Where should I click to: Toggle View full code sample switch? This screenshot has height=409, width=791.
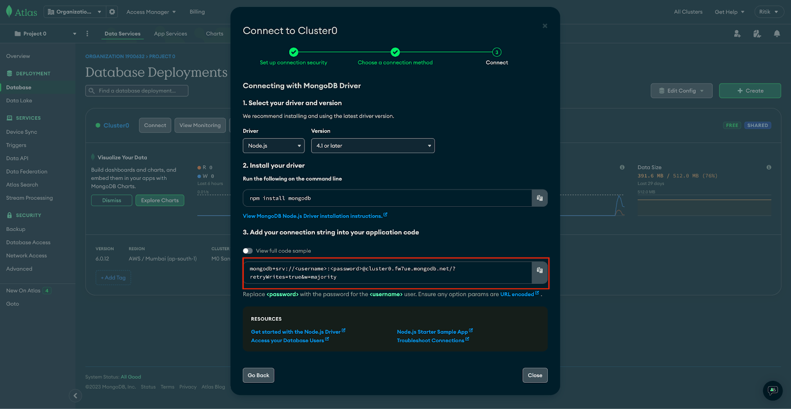click(248, 251)
